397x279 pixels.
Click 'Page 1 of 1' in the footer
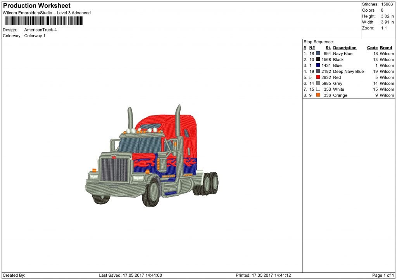point(383,276)
